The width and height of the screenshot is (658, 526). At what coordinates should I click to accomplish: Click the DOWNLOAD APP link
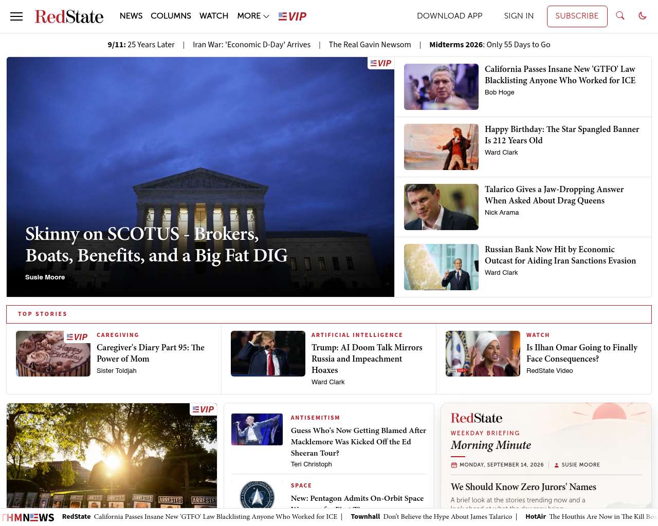450,16
